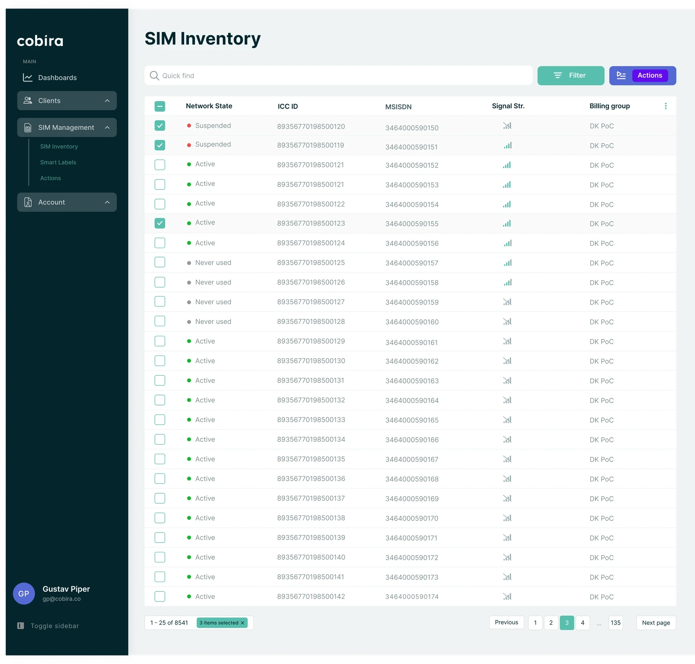
Task: Jump to page 135
Action: [x=615, y=623]
